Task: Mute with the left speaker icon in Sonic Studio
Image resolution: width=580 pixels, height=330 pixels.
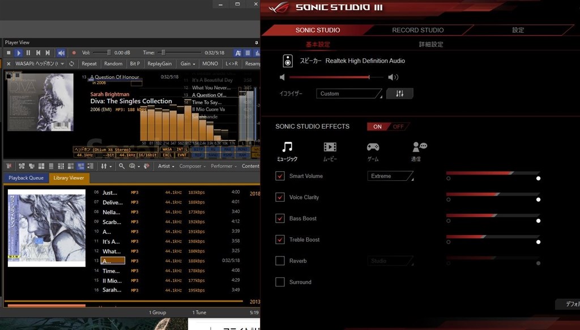Action: [282, 77]
